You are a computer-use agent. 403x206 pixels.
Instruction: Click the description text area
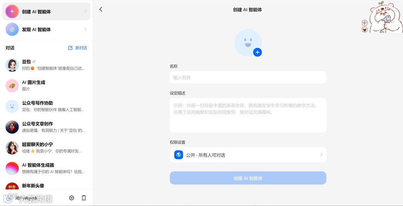[248, 115]
